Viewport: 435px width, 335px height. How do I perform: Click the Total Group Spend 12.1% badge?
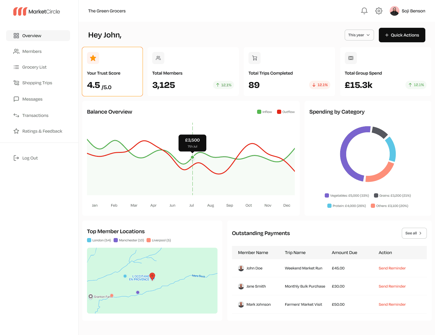click(416, 85)
